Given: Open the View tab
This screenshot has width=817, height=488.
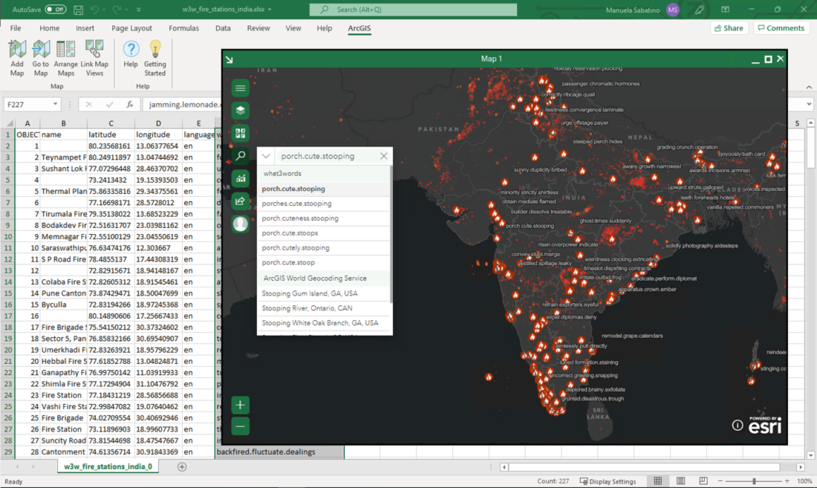Looking at the screenshot, I should click(293, 28).
